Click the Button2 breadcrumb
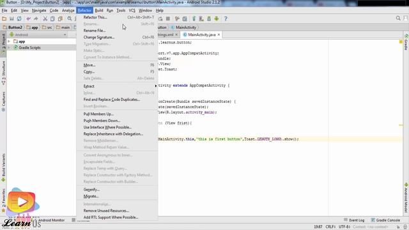Viewport: 409px width, 230px height. [x=13, y=27]
